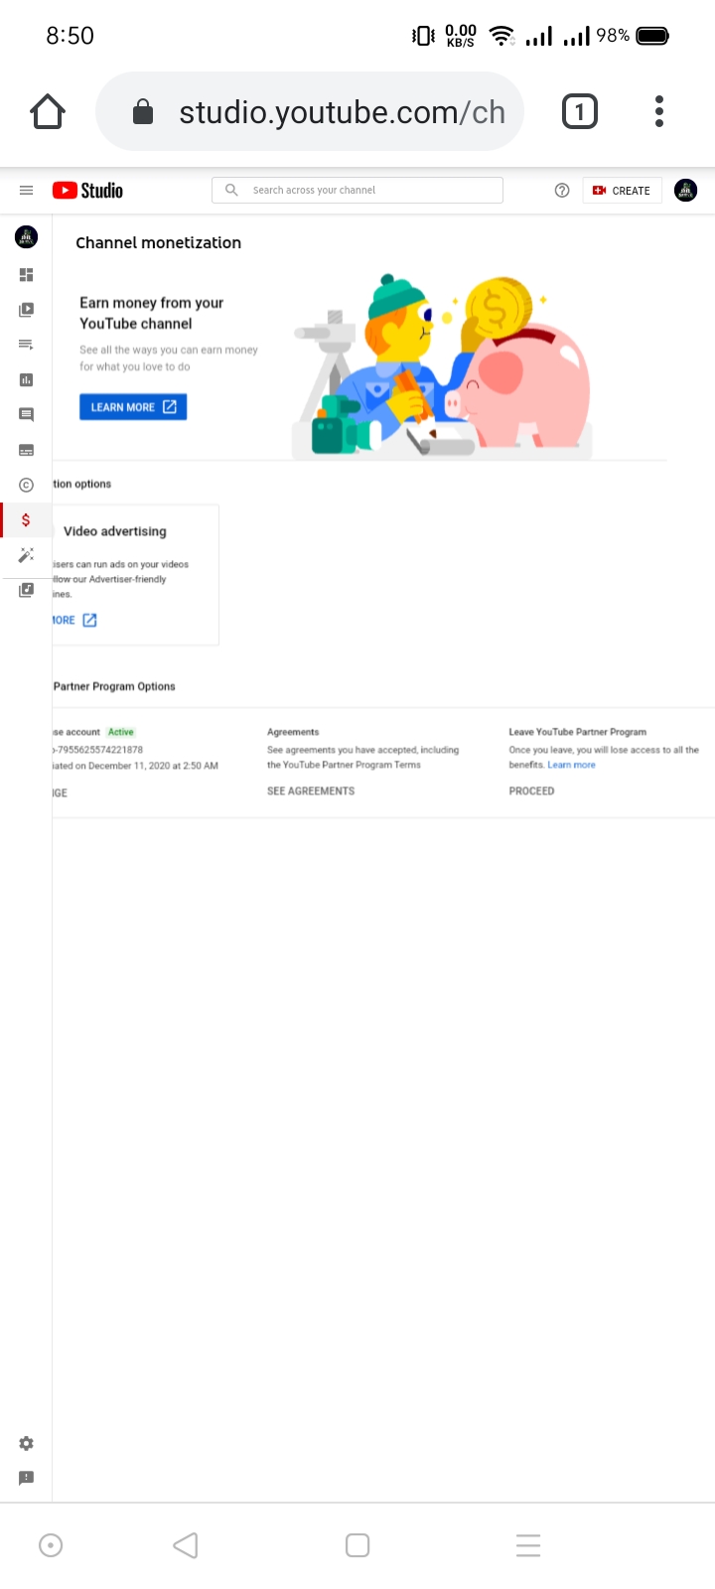Open the hamburger menu in YouTube Studio

(27, 191)
